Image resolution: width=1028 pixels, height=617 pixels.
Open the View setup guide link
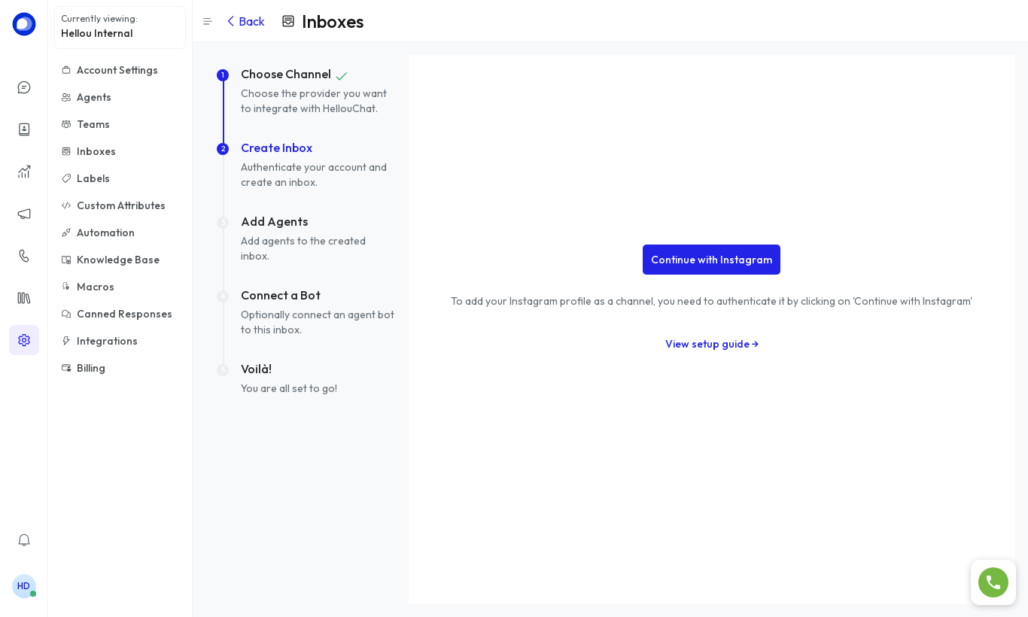[712, 344]
